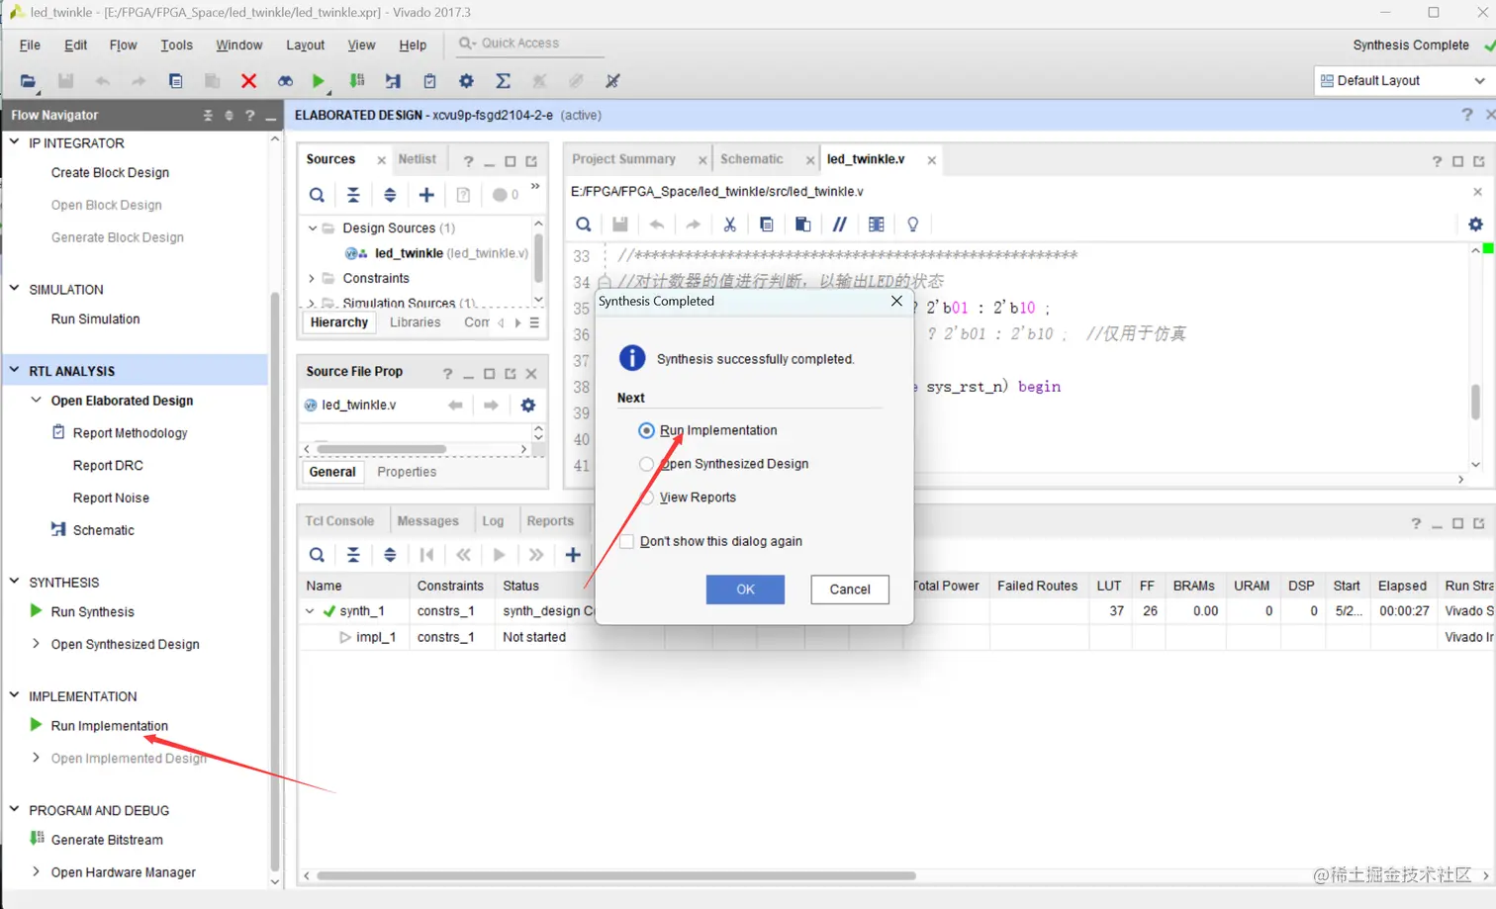Switch to the Tcl Console tab
This screenshot has height=909, width=1496.
339,521
